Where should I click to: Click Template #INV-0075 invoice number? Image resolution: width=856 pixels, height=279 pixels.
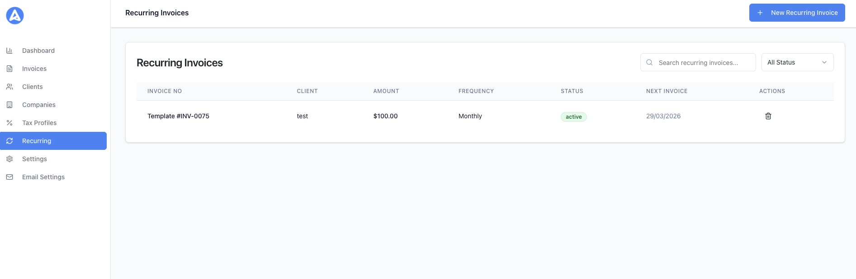(x=178, y=116)
